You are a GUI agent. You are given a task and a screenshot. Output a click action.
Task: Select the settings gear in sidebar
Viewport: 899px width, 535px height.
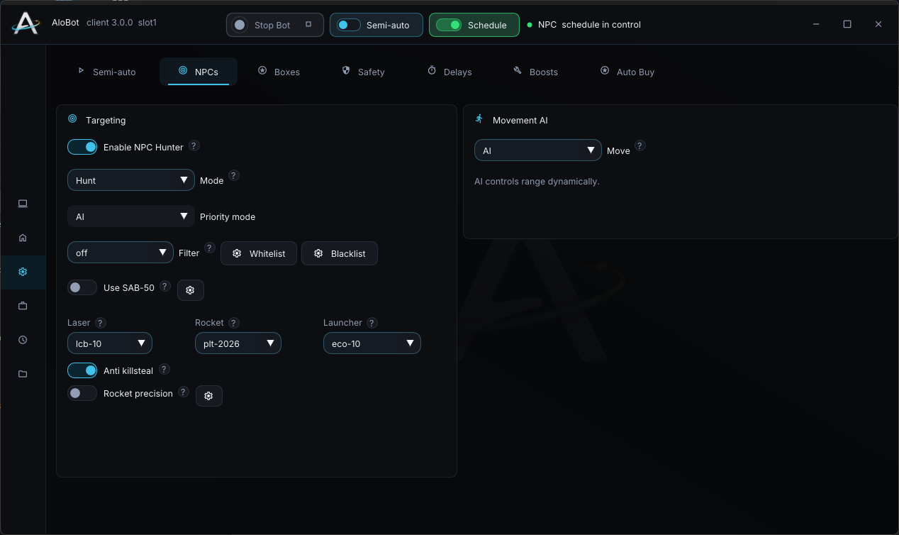(x=23, y=272)
